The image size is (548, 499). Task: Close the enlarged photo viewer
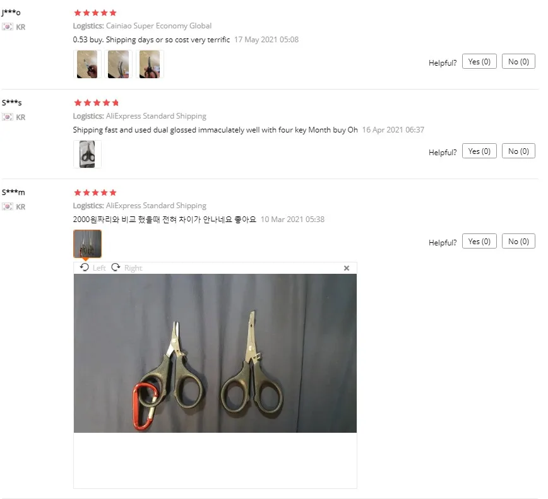click(x=347, y=268)
